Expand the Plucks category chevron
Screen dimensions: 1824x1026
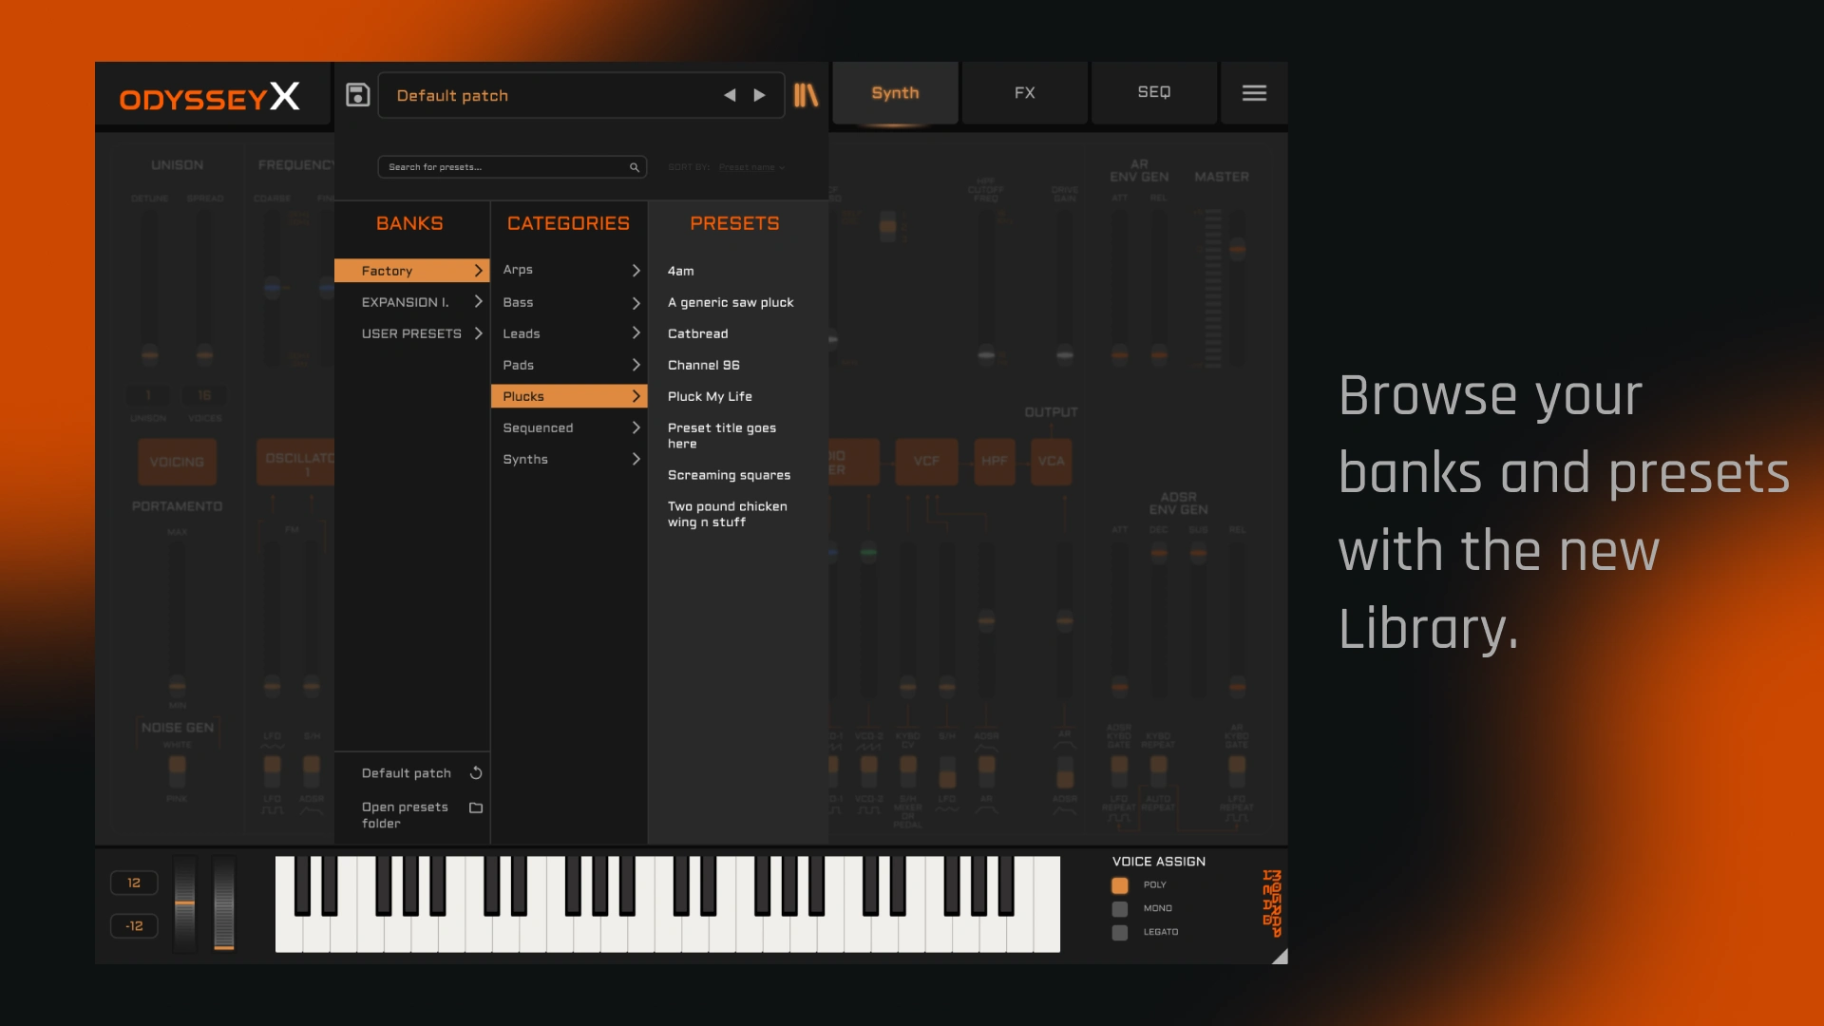coord(636,396)
